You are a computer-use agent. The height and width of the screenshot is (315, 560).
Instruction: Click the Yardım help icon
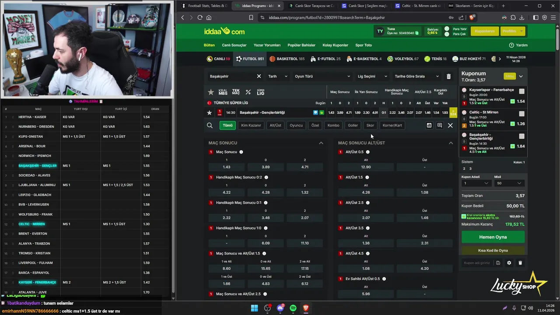tap(511, 45)
